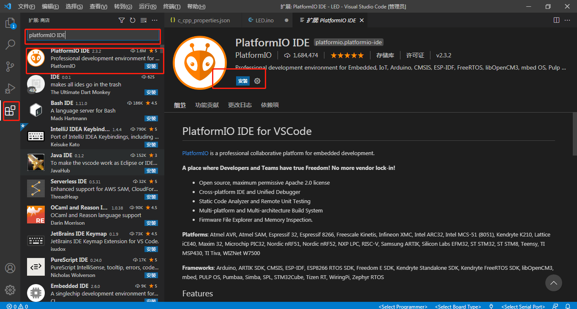Screen dimensions: 577x309
Task: Install PlatformIO IDE from the list
Action: pyautogui.click(x=151, y=66)
